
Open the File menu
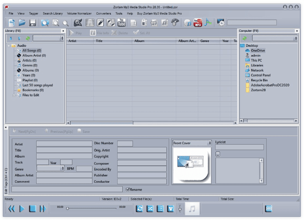click(11, 14)
